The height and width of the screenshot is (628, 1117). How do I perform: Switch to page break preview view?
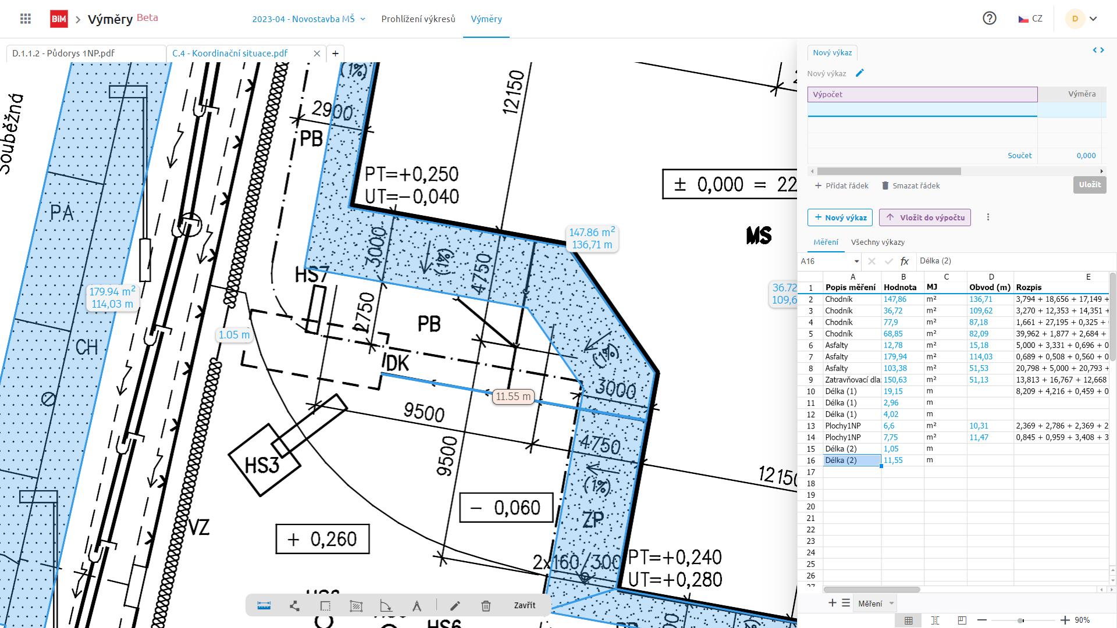coord(962,620)
